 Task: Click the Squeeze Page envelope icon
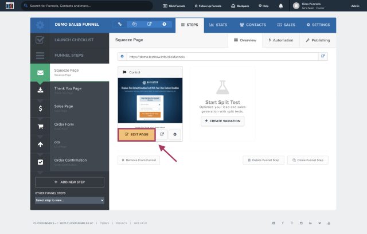click(40, 73)
